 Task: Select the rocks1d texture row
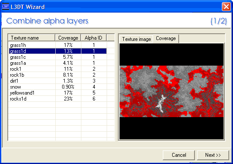(58, 99)
